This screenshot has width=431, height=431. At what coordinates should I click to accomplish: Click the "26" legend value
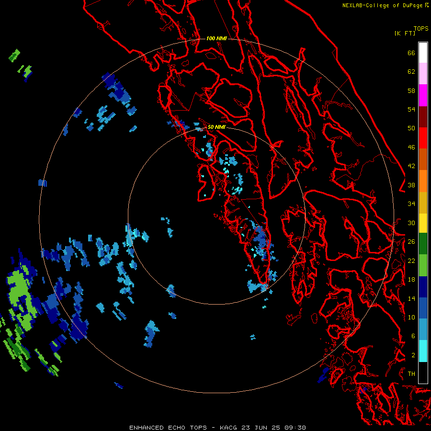pos(411,242)
